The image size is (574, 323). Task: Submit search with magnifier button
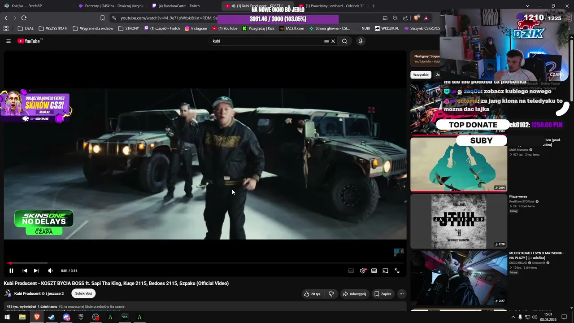pos(344,41)
